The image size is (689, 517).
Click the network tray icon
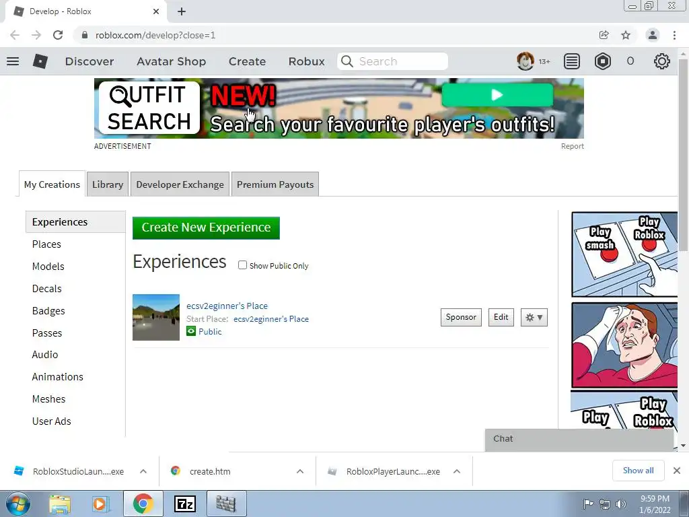[605, 504]
